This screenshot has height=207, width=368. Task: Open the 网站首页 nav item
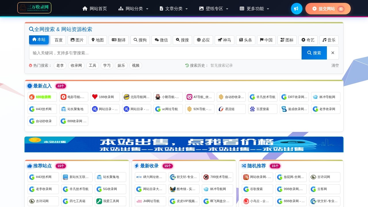point(95,9)
